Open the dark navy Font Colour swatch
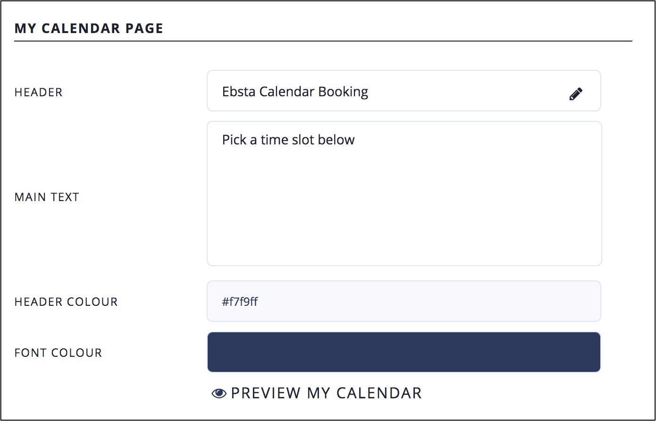 pyautogui.click(x=404, y=352)
